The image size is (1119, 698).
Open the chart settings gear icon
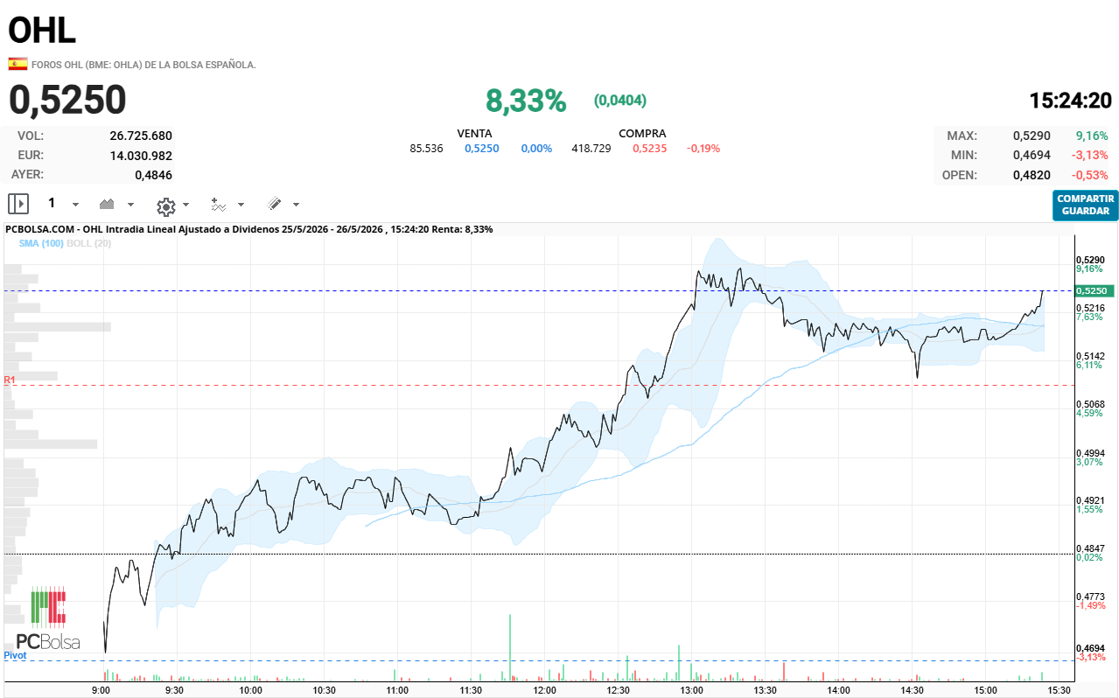(165, 206)
